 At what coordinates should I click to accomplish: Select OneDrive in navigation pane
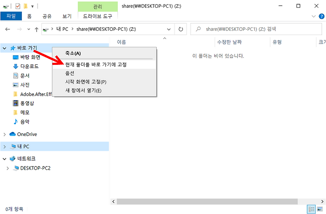tap(27, 134)
